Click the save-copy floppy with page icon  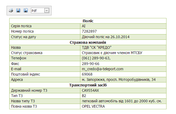(26, 10)
